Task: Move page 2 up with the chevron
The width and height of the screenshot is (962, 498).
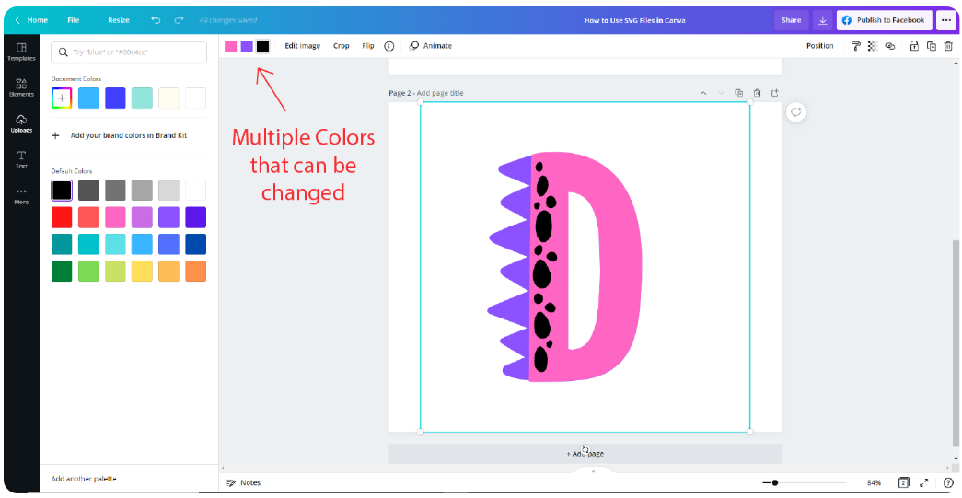Action: 703,93
